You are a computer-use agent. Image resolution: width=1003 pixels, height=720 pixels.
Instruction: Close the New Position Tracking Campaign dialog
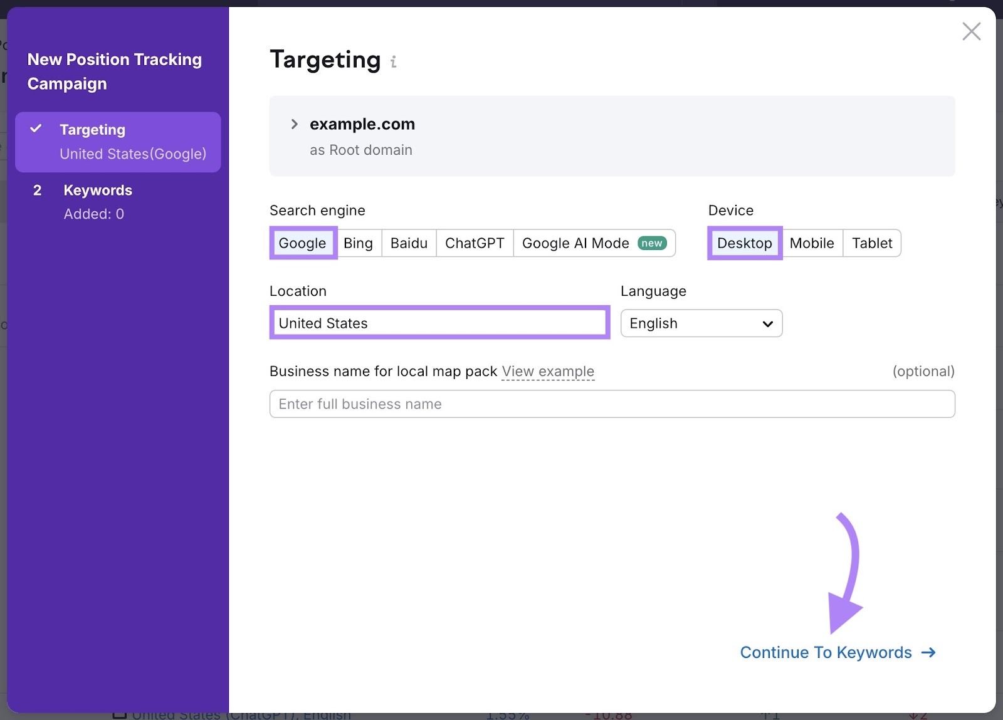(971, 31)
